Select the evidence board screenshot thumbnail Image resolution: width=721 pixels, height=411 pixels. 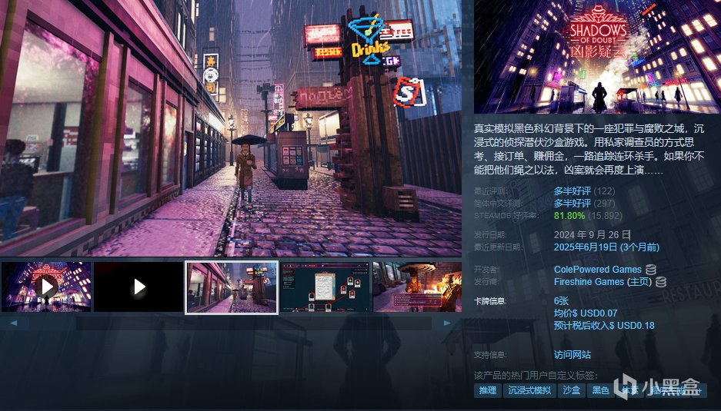click(x=325, y=287)
